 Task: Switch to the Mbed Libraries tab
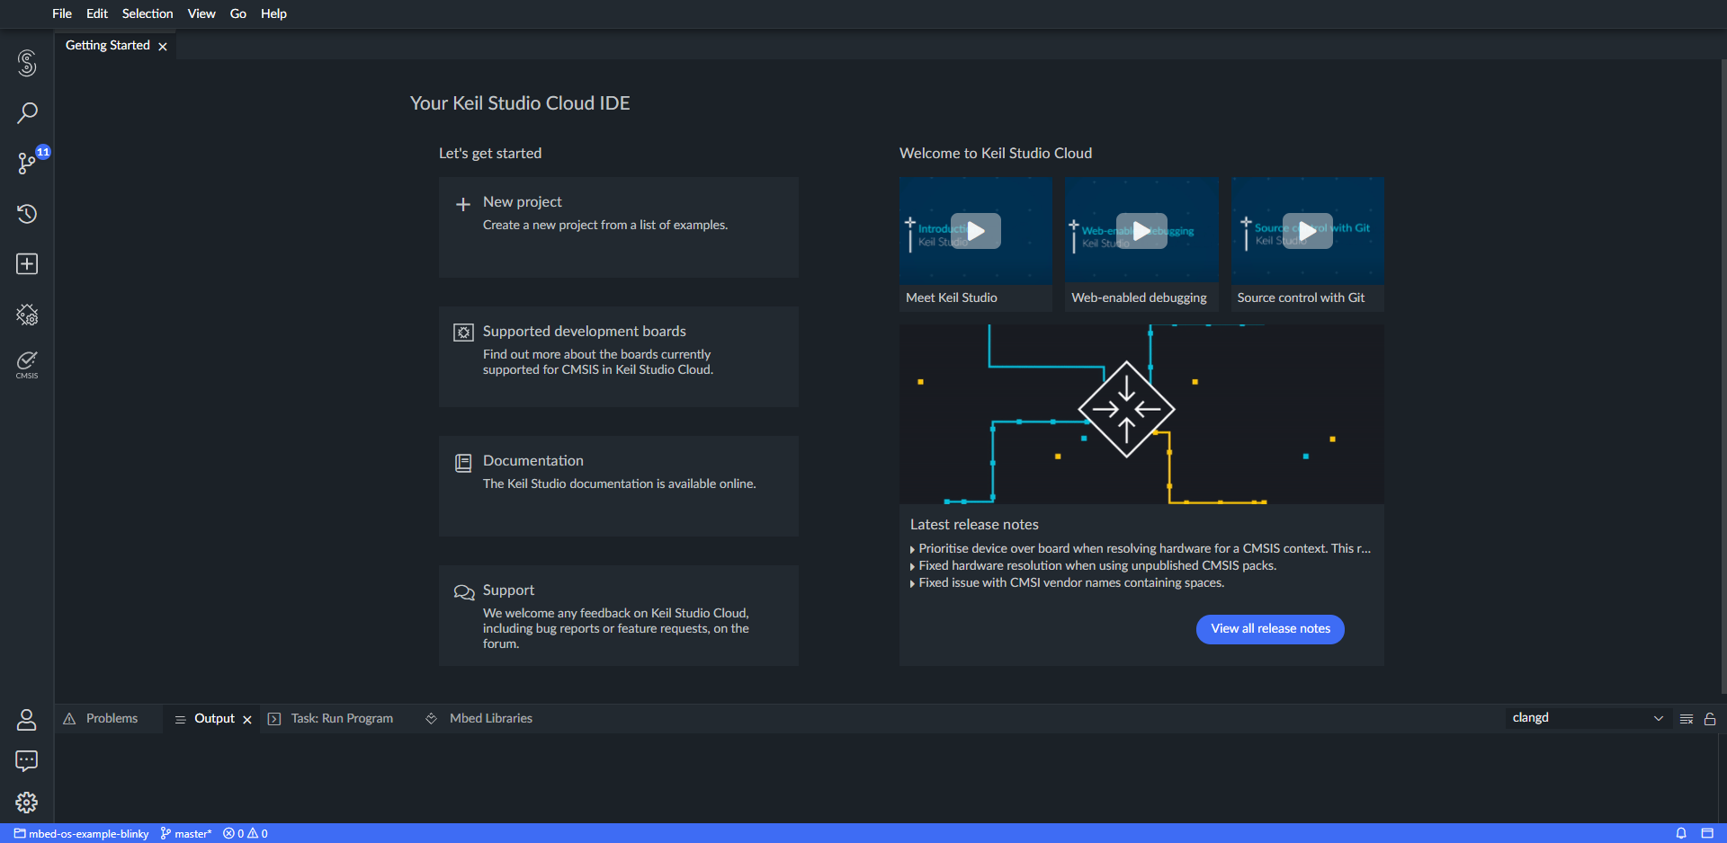490,718
